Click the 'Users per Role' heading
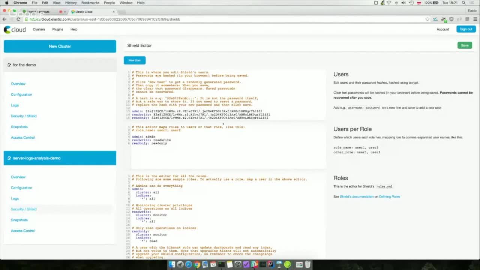The image size is (480, 270). [x=352, y=129]
